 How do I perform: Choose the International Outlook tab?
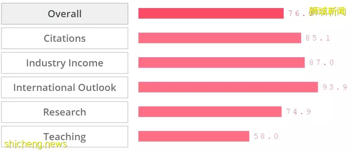[x=65, y=87]
